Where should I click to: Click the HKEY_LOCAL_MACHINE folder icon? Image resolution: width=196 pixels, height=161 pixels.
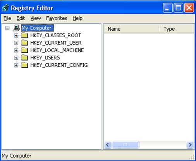point(24,50)
